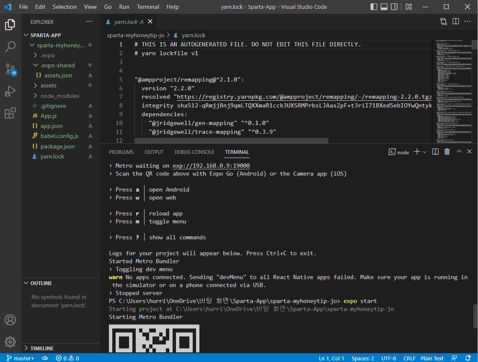The width and height of the screenshot is (478, 362).
Task: Click the remapping-2.2.0.tgz registry URL
Action: pyautogui.click(x=304, y=97)
